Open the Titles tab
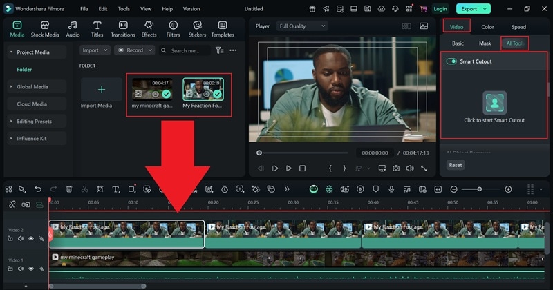This screenshot has height=290, width=553. (x=97, y=29)
